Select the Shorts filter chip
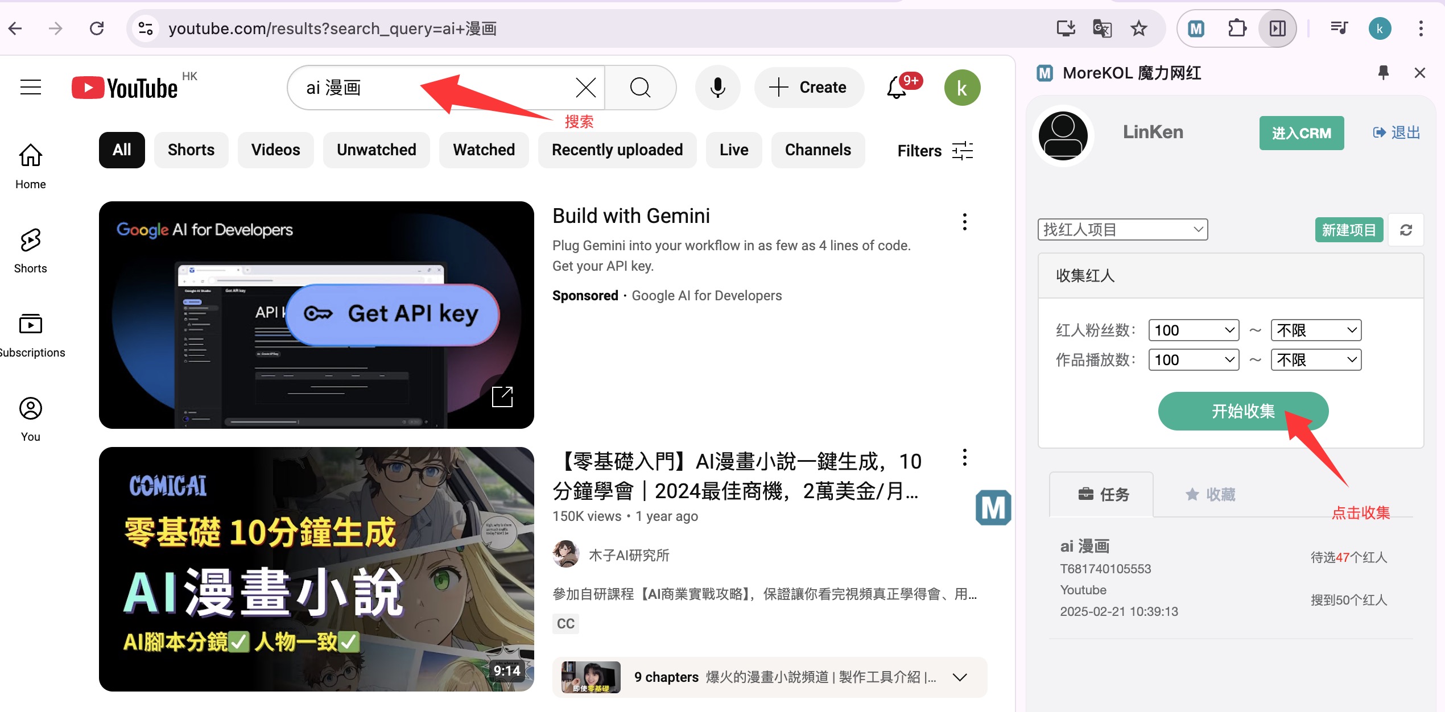 click(x=191, y=150)
